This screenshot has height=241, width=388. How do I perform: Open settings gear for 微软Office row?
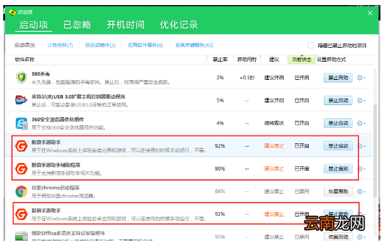point(361,237)
